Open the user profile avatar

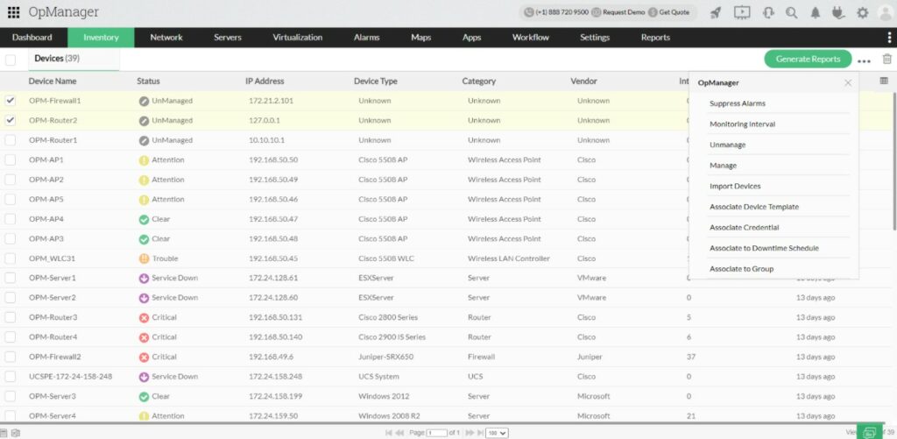pyautogui.click(x=885, y=12)
